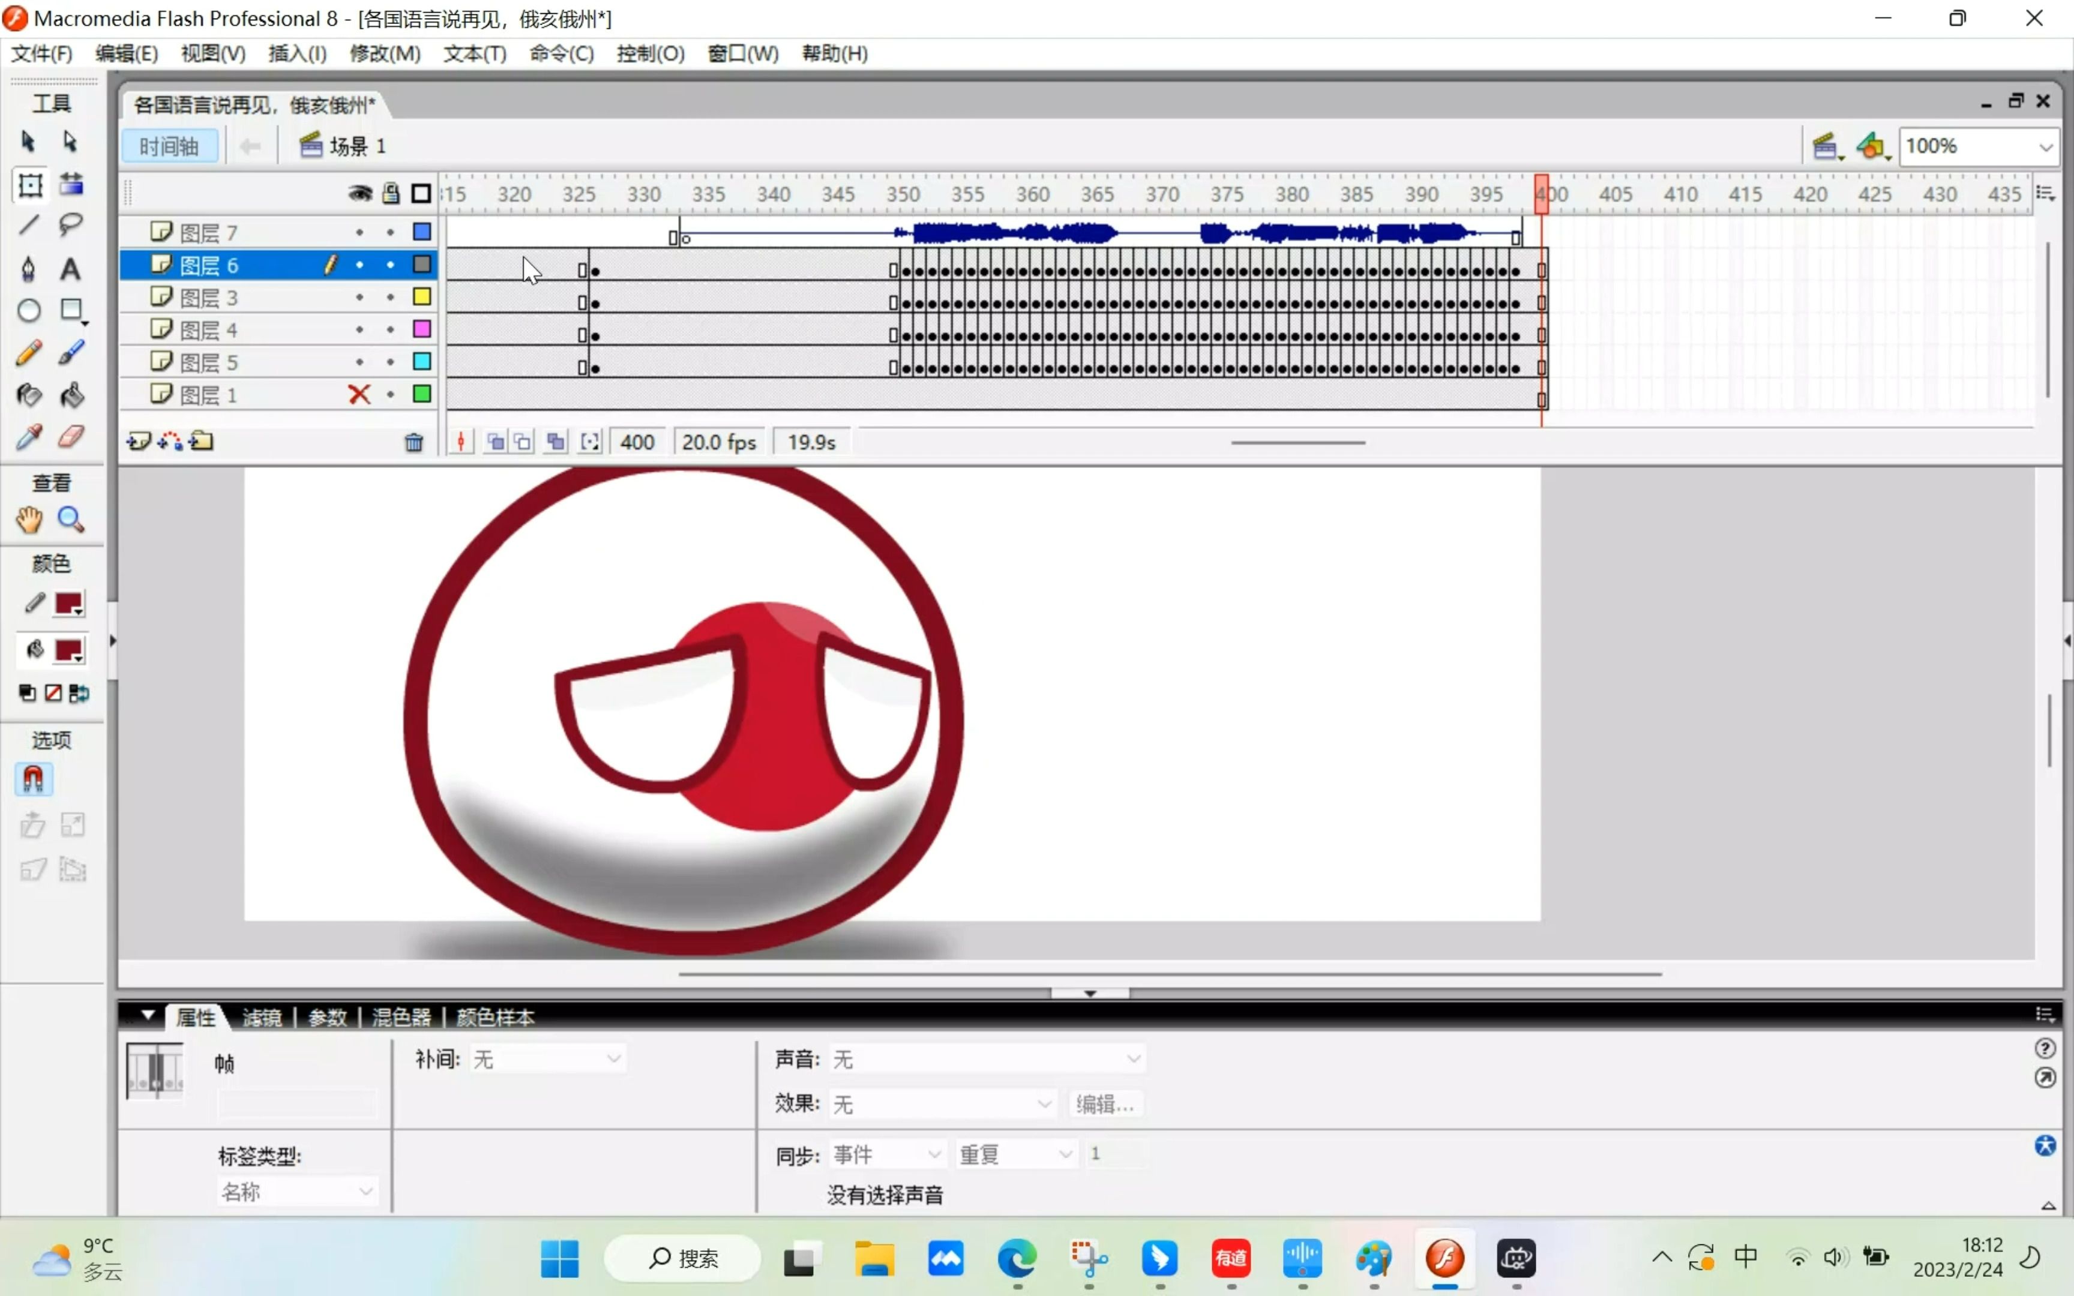Click the 图层 5 outline color square
This screenshot has width=2074, height=1296.
[x=422, y=362]
